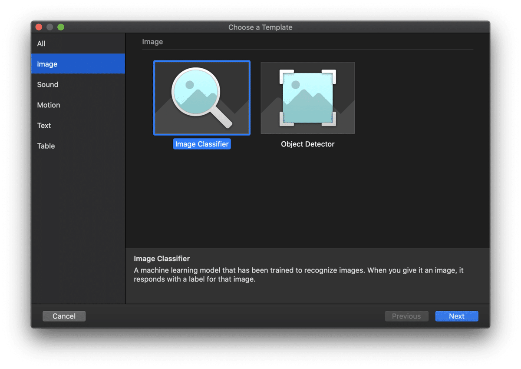The image size is (521, 369).
Task: Click the Choose a Template title
Action: tap(260, 27)
